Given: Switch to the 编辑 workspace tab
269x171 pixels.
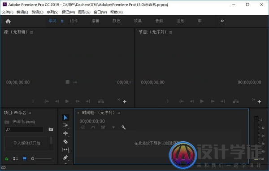Looking at the screenshot, I should pyautogui.click(x=95, y=21).
